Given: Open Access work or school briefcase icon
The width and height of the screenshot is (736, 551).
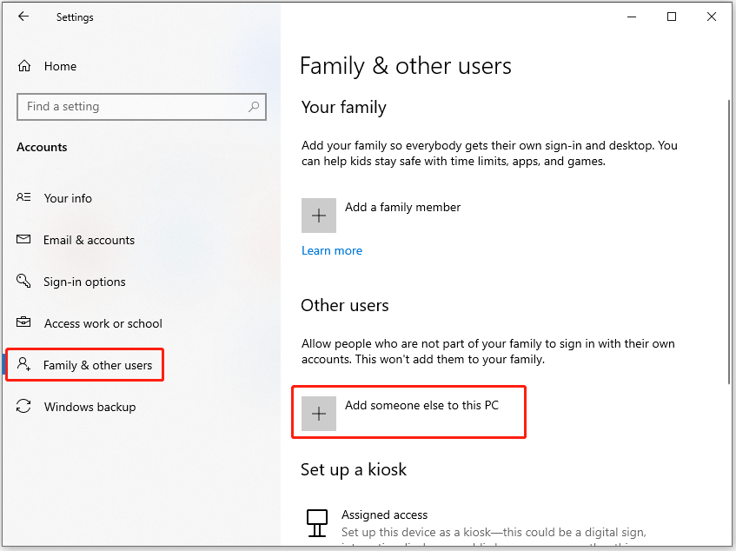Looking at the screenshot, I should pyautogui.click(x=23, y=323).
